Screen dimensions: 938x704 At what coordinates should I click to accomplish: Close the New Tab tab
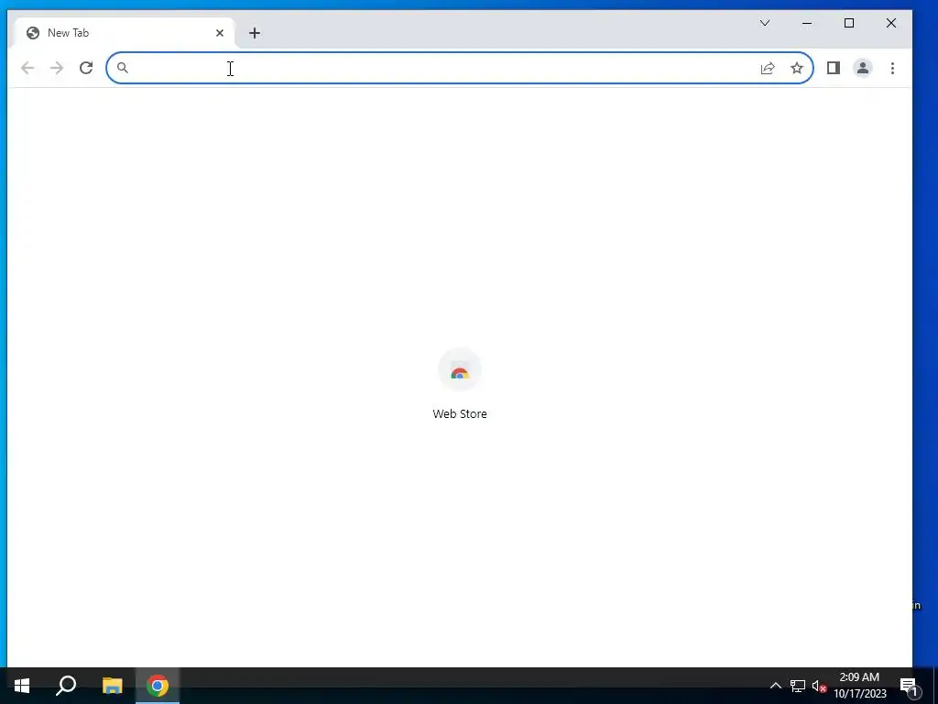[x=220, y=33]
